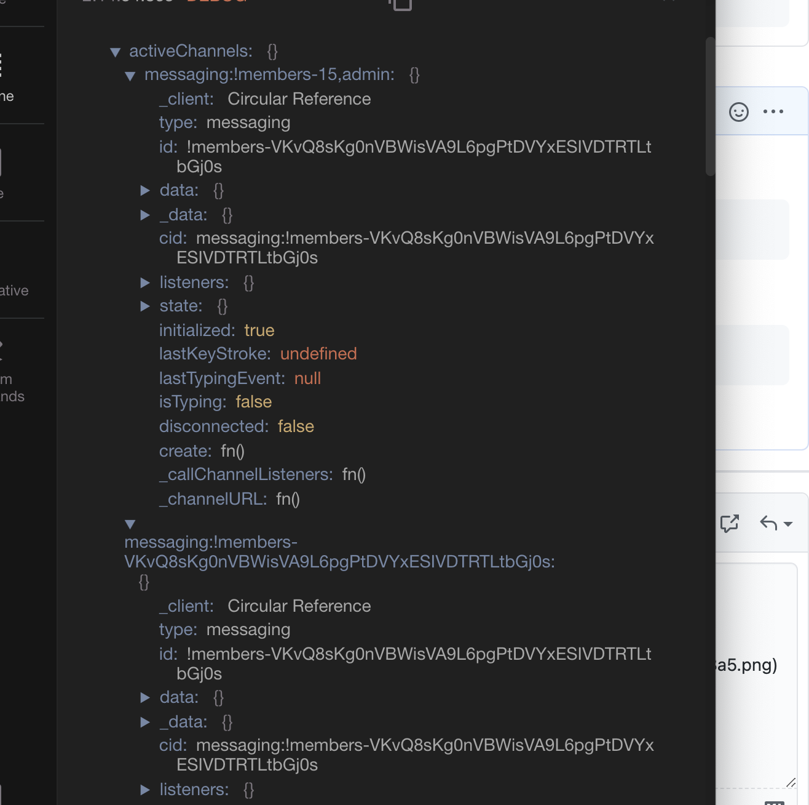Collapse the activeChannels tree node
The height and width of the screenshot is (805, 809).
coord(116,52)
